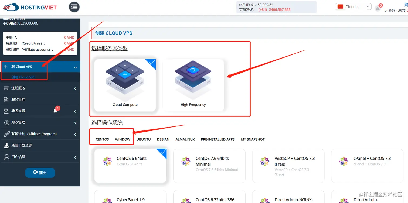Click the phone number 0329606606
The image size is (408, 203).
click(28, 23)
